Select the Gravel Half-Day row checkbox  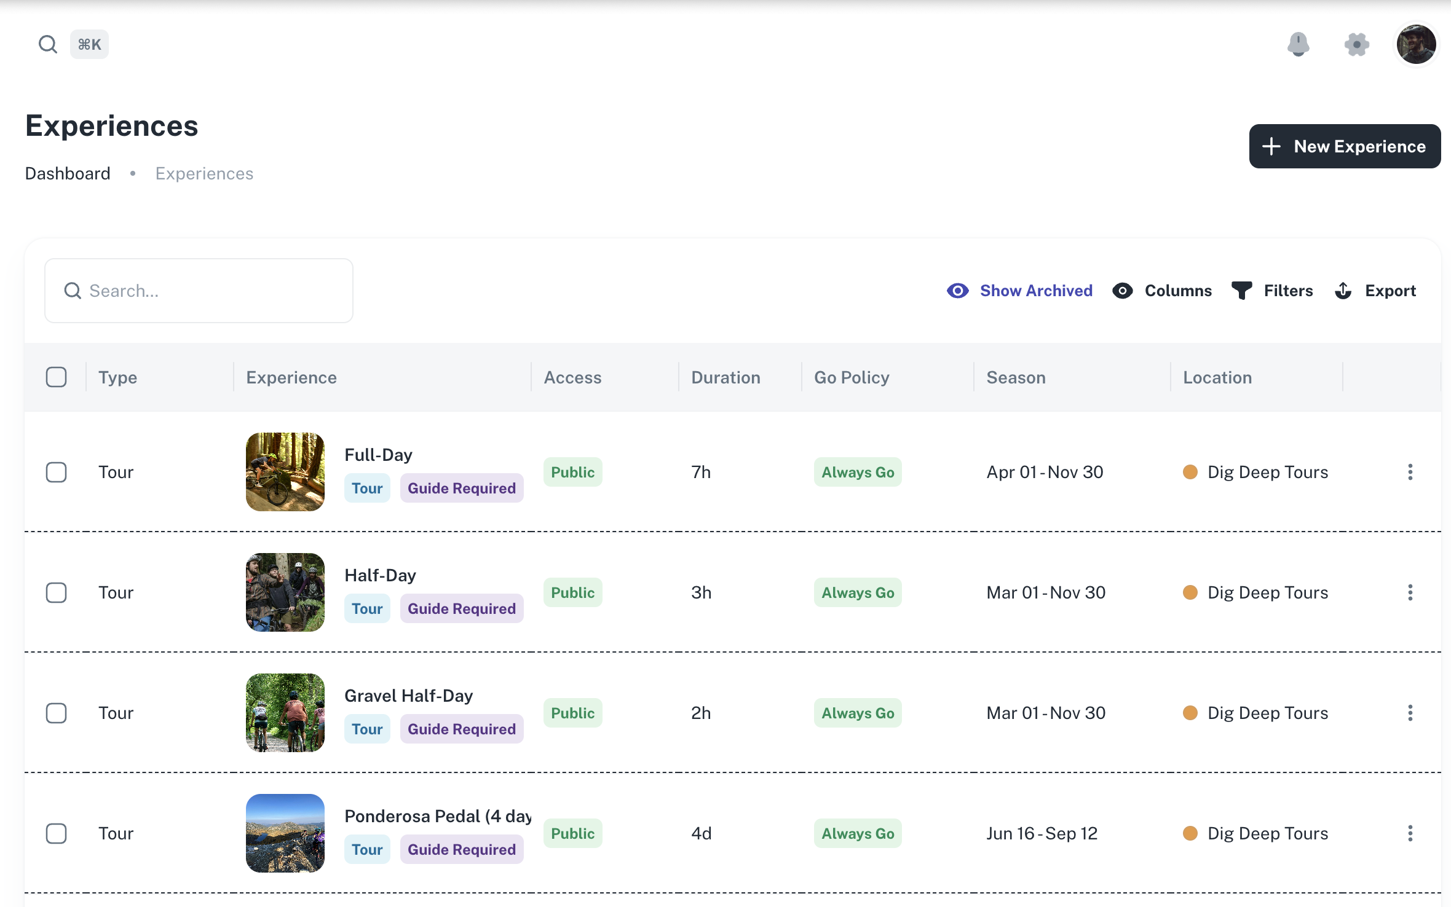pyautogui.click(x=57, y=713)
